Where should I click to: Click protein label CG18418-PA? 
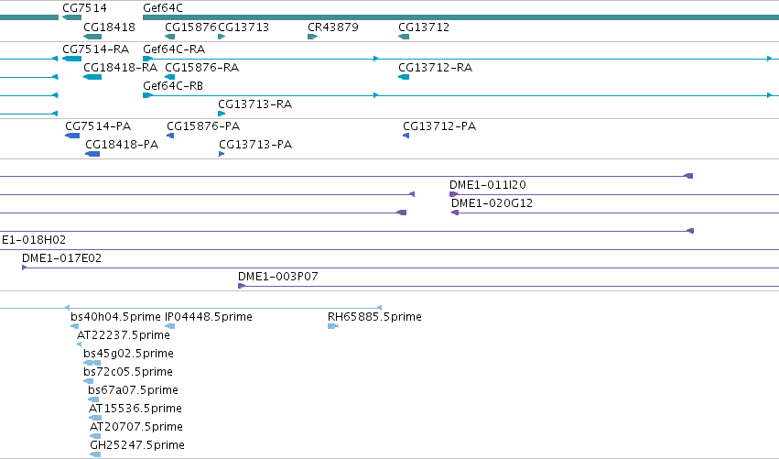coord(122,144)
